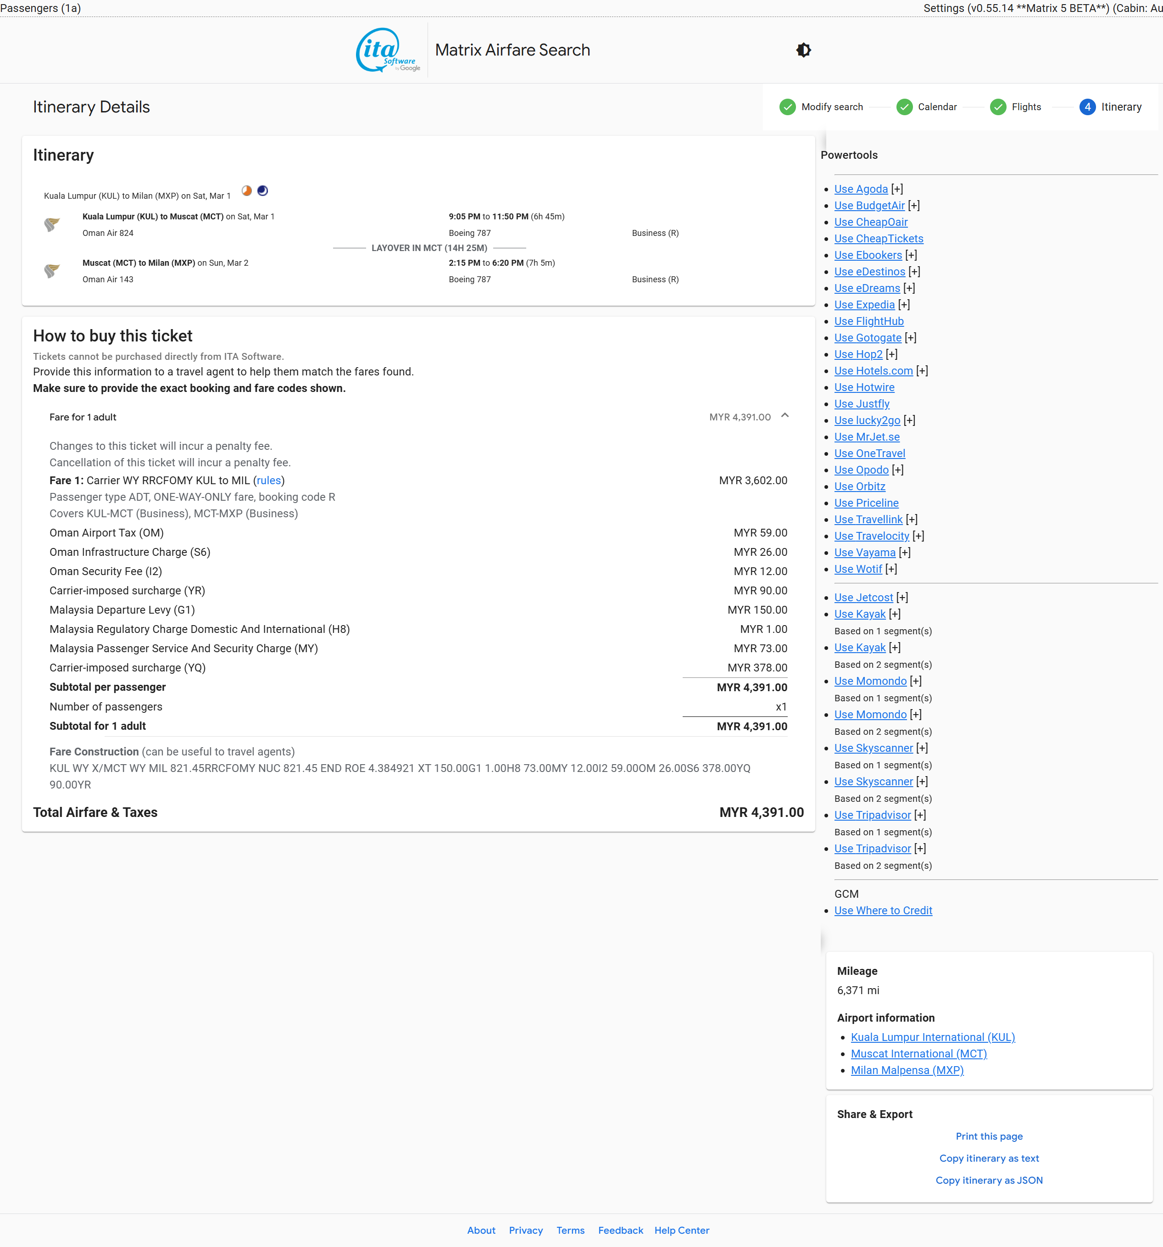
Task: Click the Oman Air 824 airline logo
Action: coord(52,224)
